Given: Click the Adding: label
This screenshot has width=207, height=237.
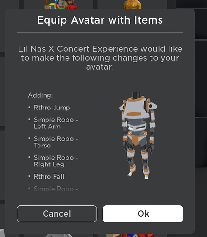Looking at the screenshot, I should 40,95.
